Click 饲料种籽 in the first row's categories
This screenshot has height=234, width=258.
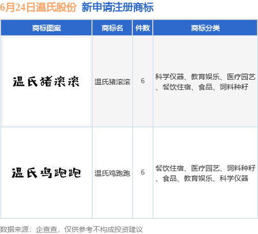pos(234,87)
